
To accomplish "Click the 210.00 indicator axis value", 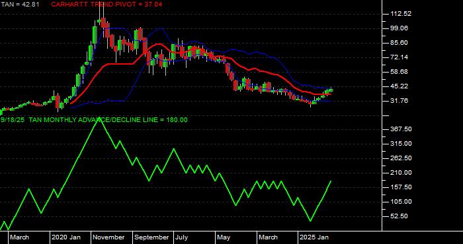I will [401, 173].
